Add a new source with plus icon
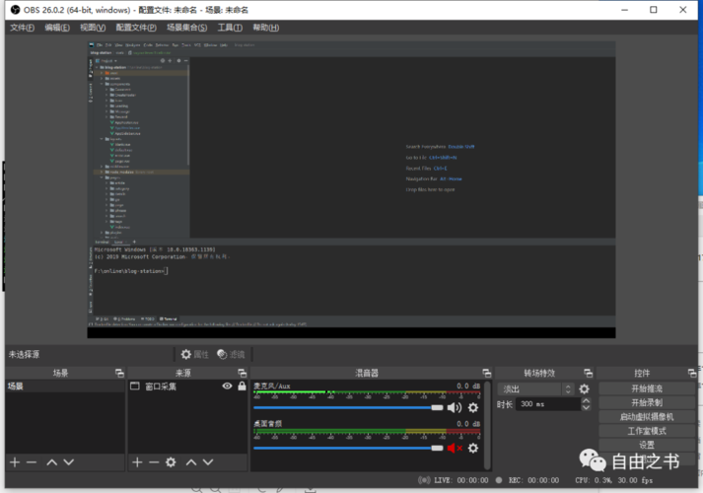This screenshot has height=493, width=703. [137, 462]
